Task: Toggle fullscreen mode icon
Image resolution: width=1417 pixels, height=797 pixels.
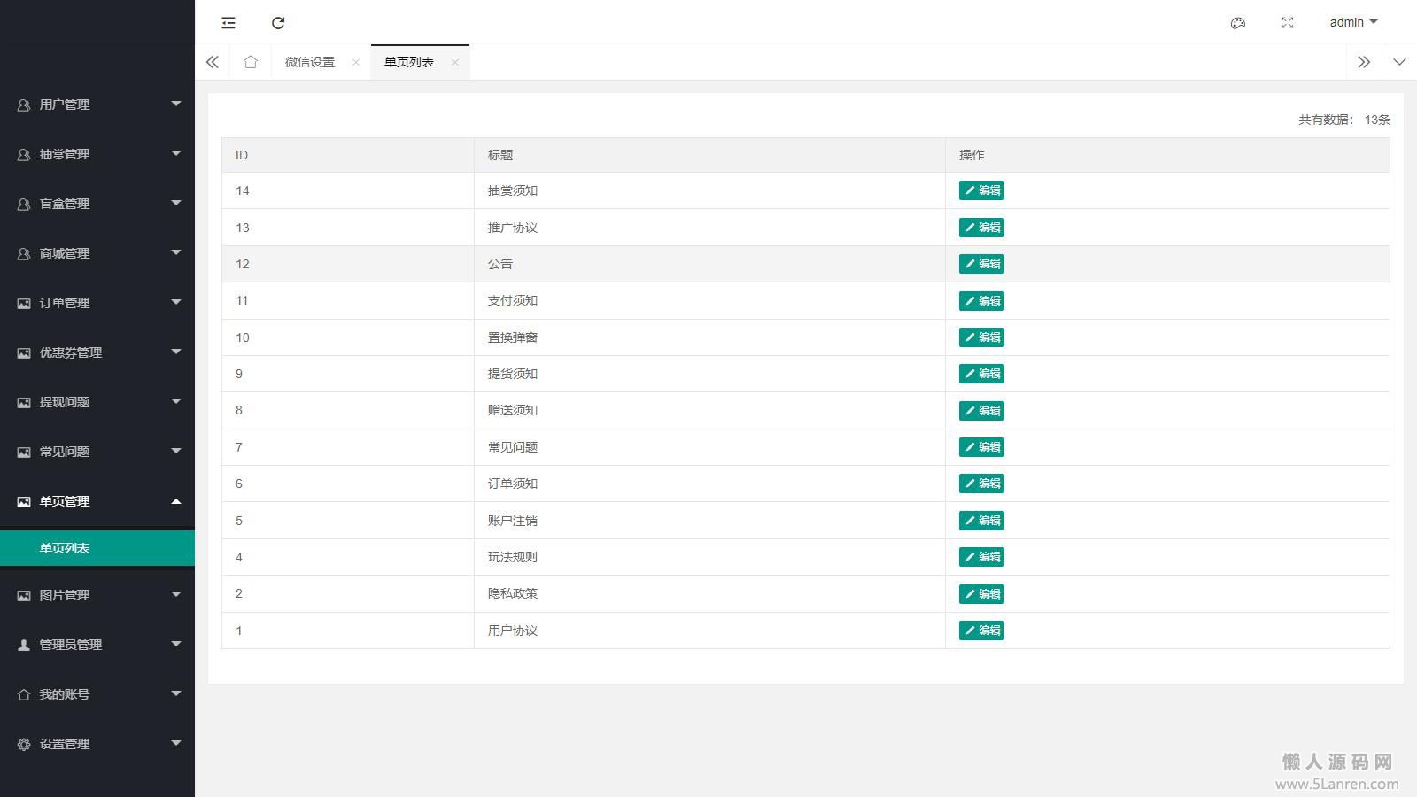Action: [x=1288, y=23]
